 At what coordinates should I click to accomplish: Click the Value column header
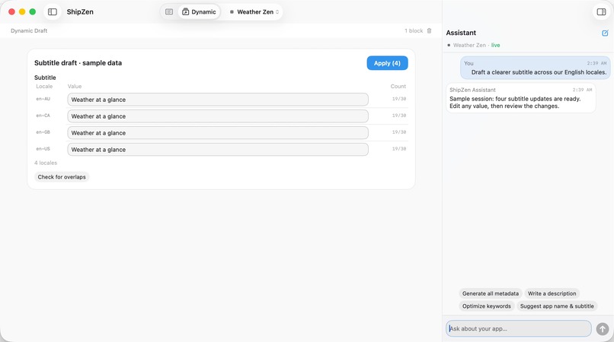click(x=75, y=86)
